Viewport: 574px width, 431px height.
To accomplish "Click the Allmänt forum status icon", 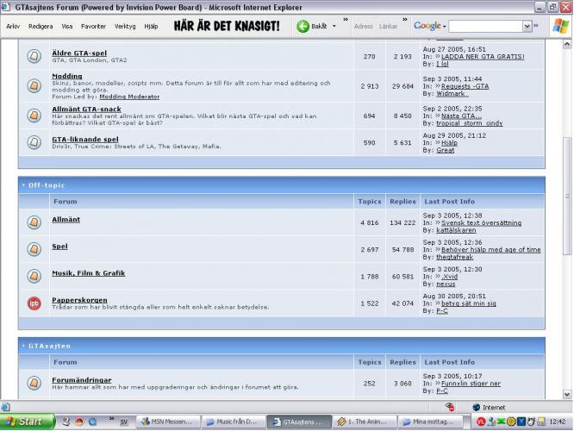I will (x=34, y=223).
